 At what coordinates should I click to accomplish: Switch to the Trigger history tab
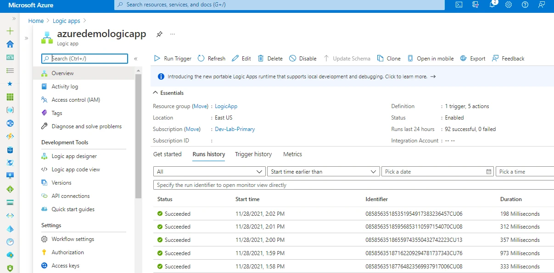253,154
